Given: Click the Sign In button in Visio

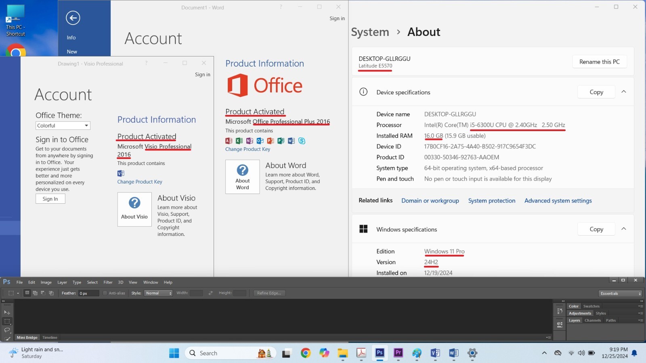Looking at the screenshot, I should [50, 199].
